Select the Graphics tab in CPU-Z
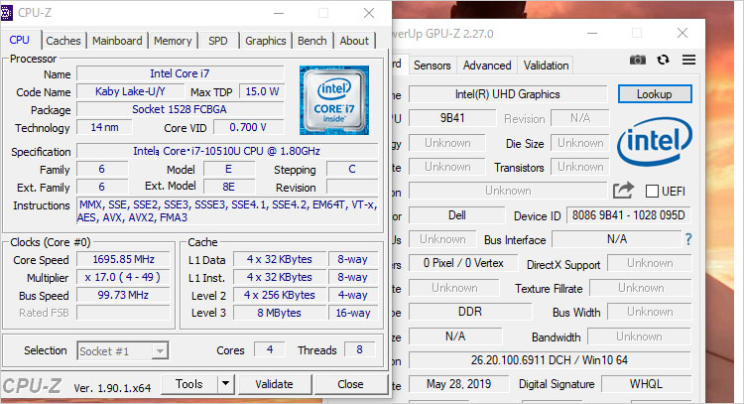The image size is (744, 404). (x=265, y=41)
